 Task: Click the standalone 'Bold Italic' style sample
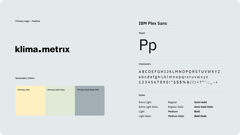click(x=200, y=116)
